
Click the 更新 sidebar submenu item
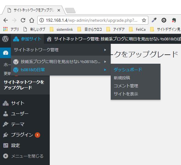(x=7, y=73)
